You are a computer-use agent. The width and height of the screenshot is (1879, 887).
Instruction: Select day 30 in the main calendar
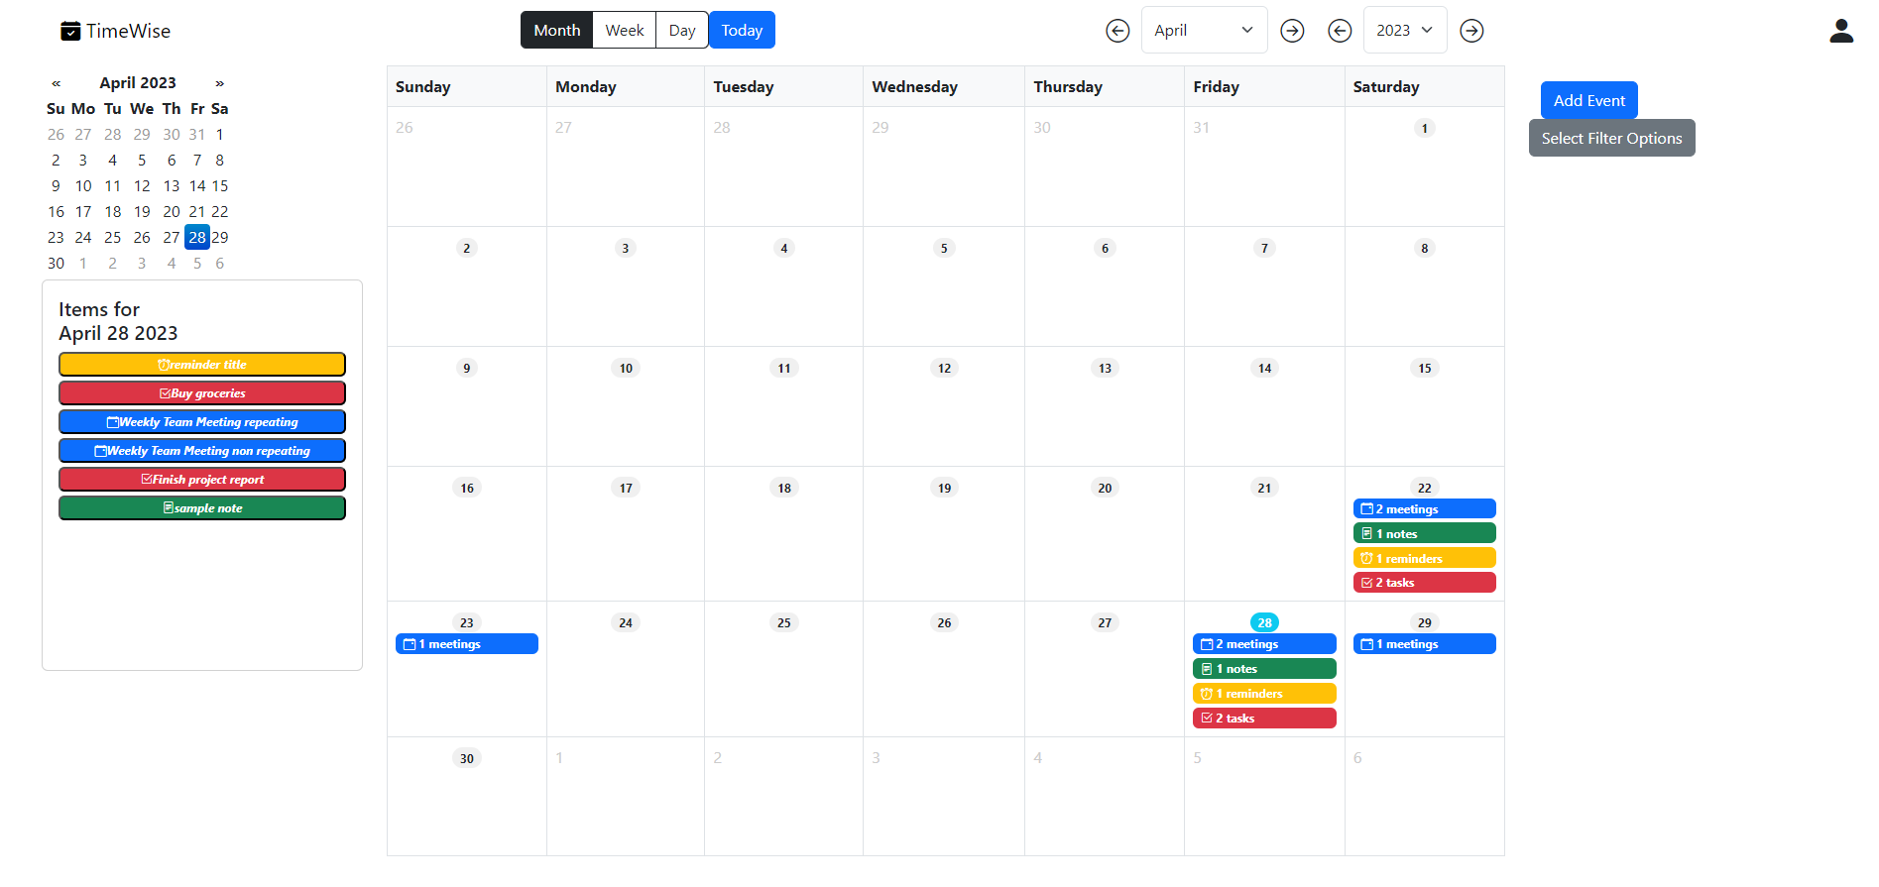tap(467, 758)
